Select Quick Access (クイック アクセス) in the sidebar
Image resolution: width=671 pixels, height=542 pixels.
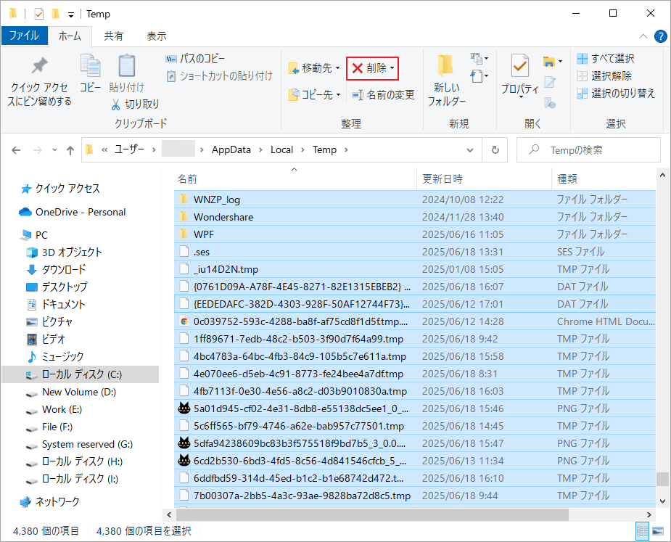click(60, 189)
